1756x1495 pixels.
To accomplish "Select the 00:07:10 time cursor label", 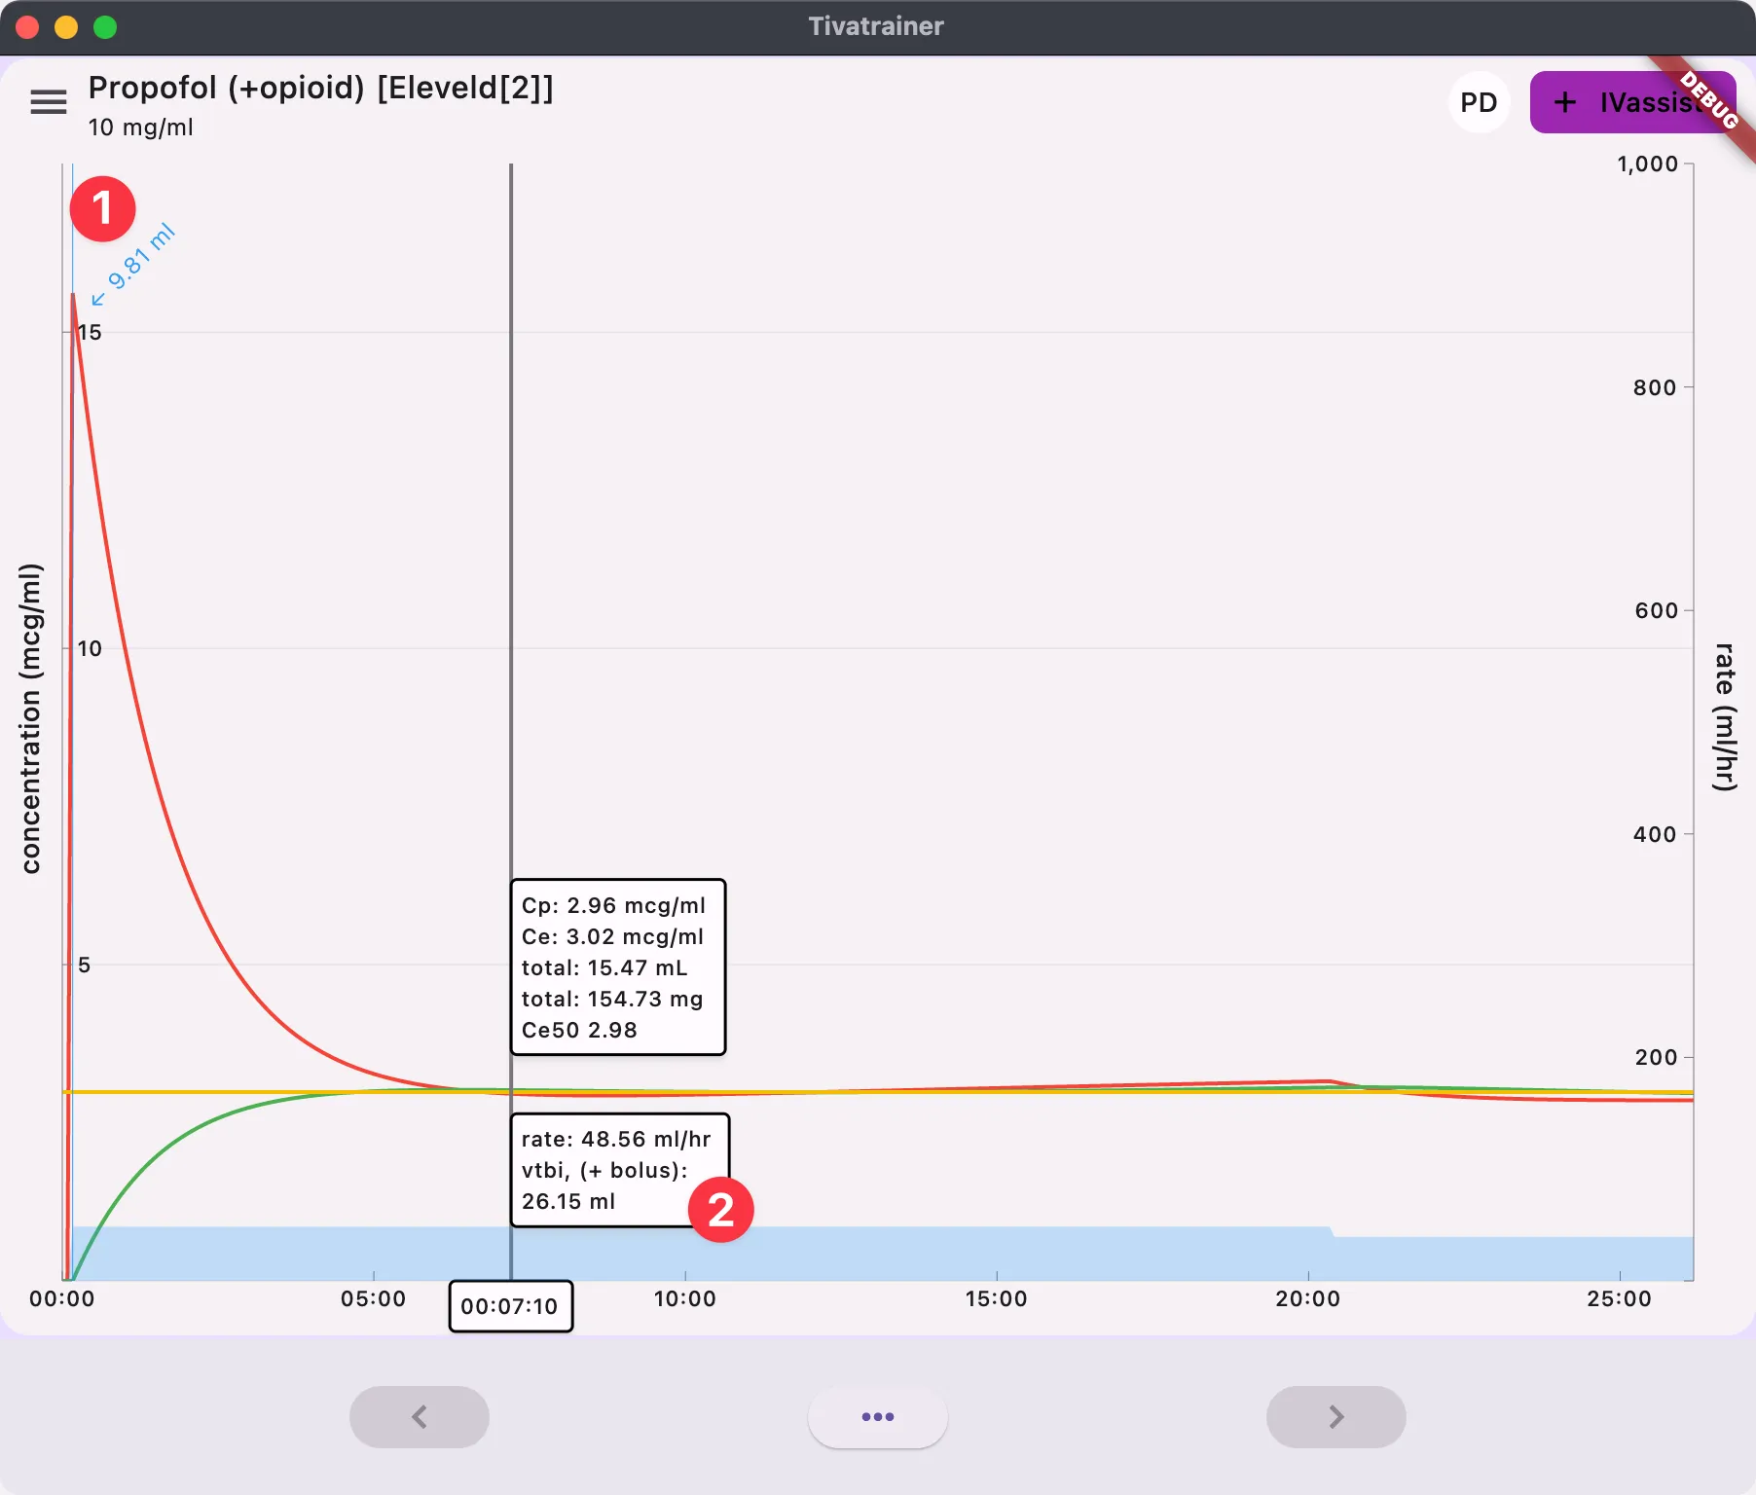I will click(510, 1307).
